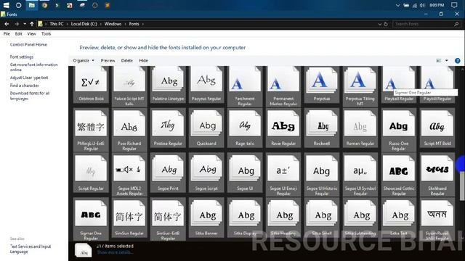465x261 pixels.
Task: Open Download fonts for all languages
Action: pos(30,96)
